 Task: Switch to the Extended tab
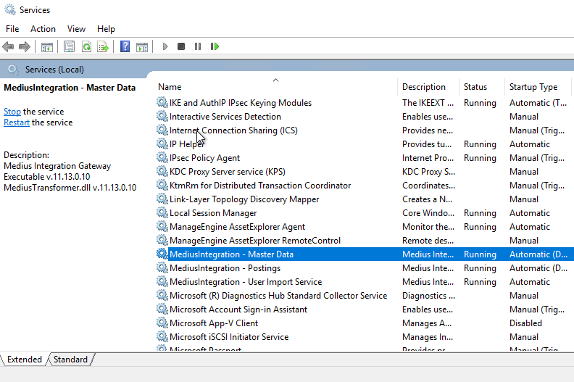pyautogui.click(x=25, y=360)
